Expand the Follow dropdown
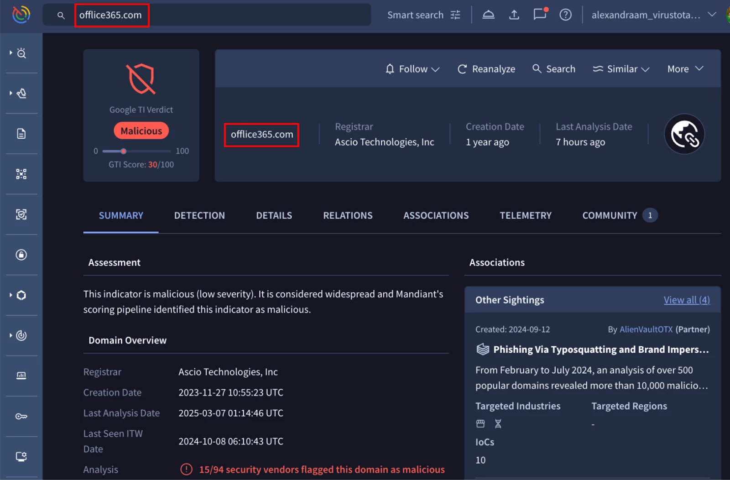730x480 pixels. (x=412, y=69)
